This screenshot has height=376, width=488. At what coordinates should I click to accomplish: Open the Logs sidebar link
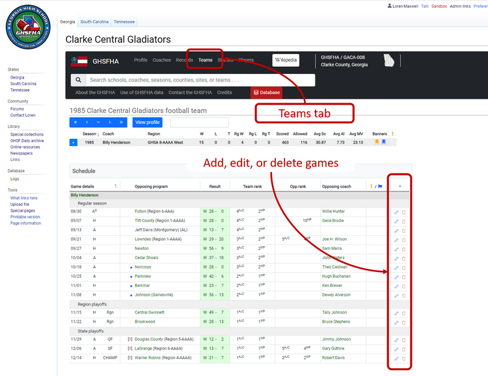click(x=14, y=179)
